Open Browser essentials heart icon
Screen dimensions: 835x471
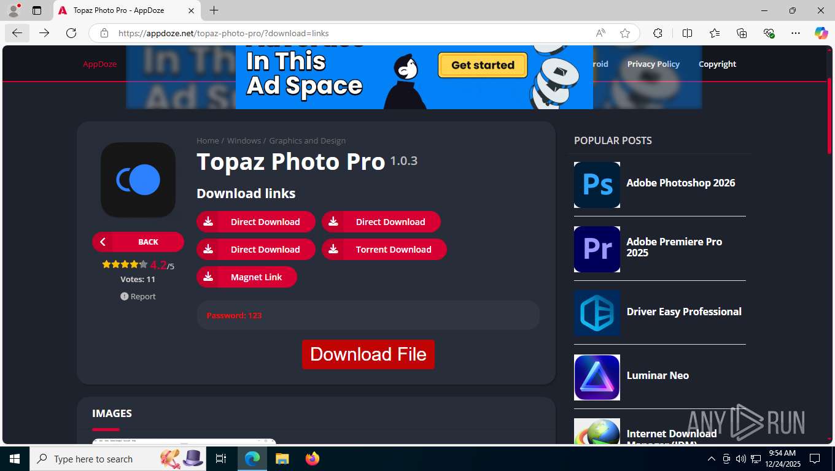tap(769, 33)
